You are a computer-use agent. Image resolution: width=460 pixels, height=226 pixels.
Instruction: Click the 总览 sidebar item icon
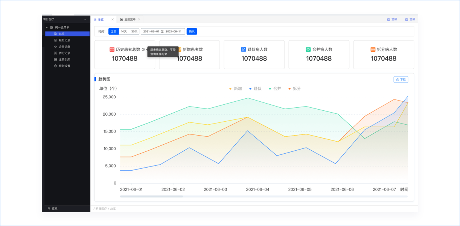coord(55,34)
